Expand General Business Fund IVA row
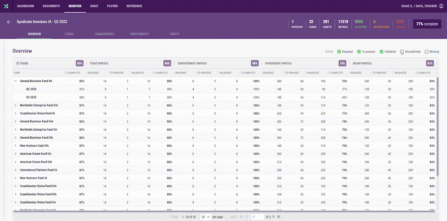This screenshot has width=447, height=221. 15,138
